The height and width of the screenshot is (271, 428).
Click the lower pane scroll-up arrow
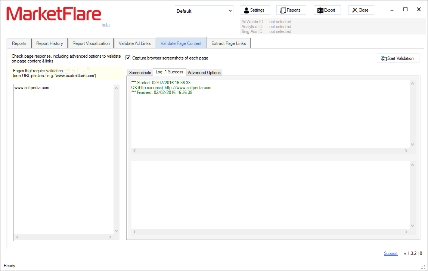412,165
